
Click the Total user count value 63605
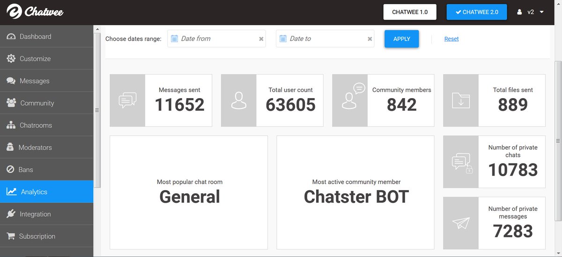290,105
